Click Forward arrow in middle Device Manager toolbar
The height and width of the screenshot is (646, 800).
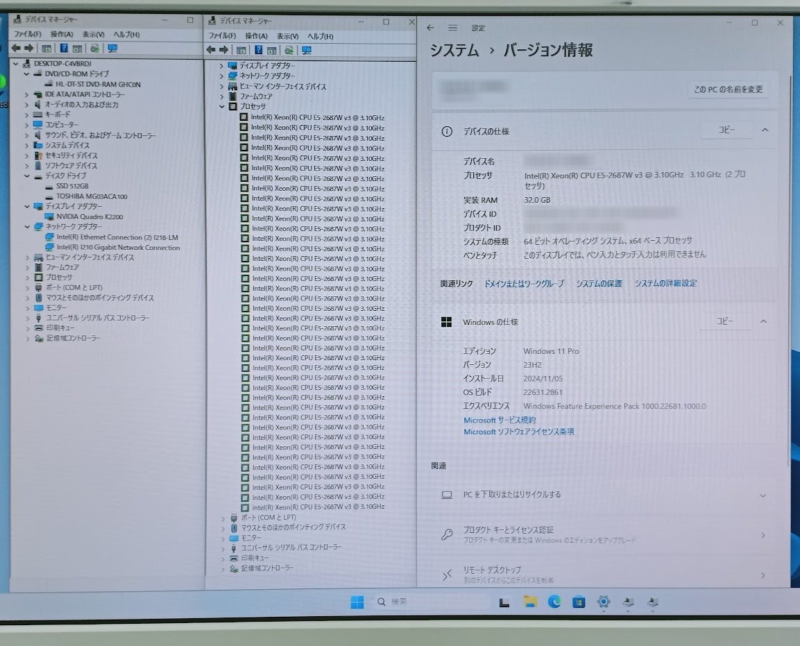223,50
